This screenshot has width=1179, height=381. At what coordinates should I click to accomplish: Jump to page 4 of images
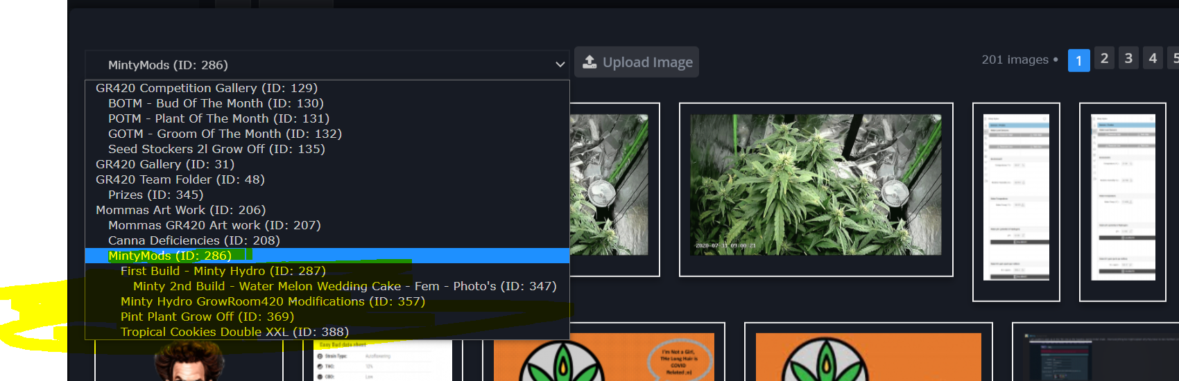[1153, 59]
